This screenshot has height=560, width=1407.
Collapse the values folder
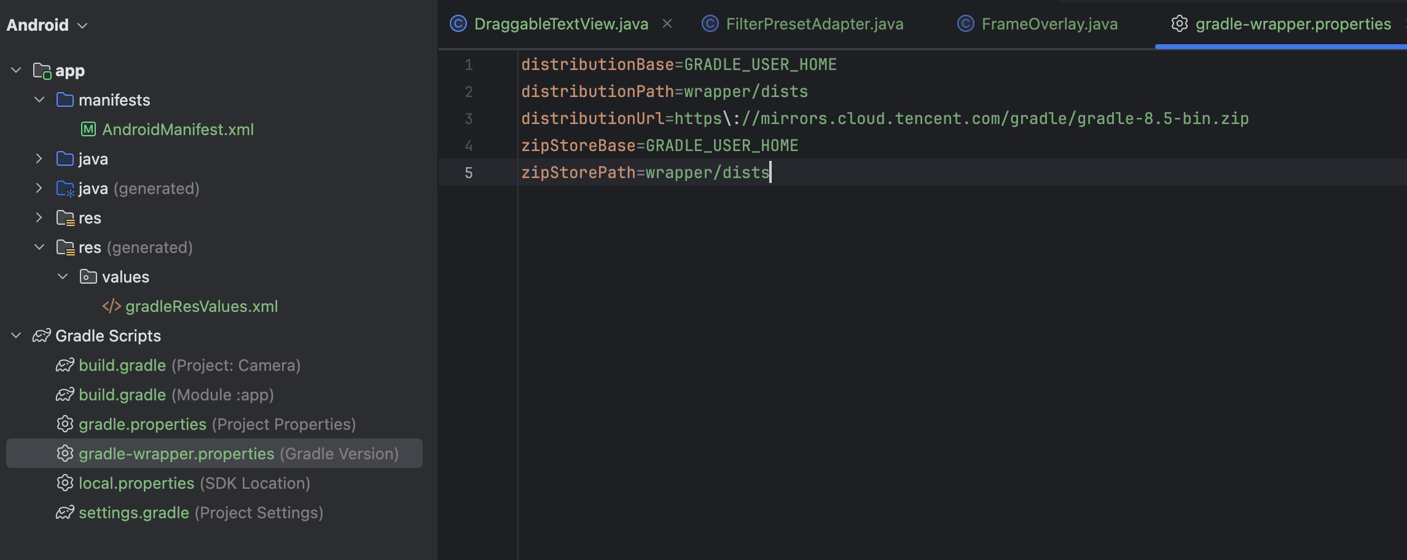click(63, 277)
